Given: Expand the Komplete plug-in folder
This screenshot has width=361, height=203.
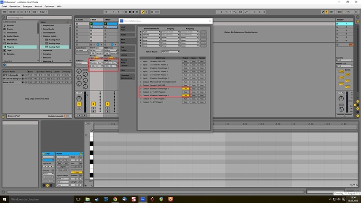Looking at the screenshot, I should [x=42, y=54].
